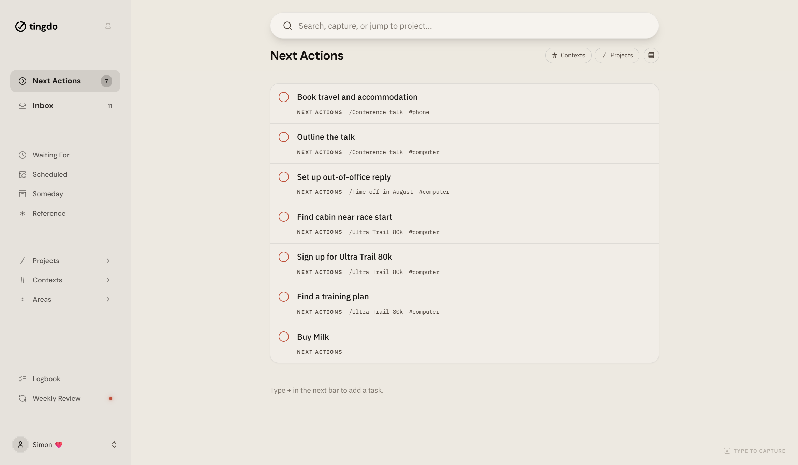Click the tingdo logo checkmark icon
The height and width of the screenshot is (465, 798).
pyautogui.click(x=20, y=26)
